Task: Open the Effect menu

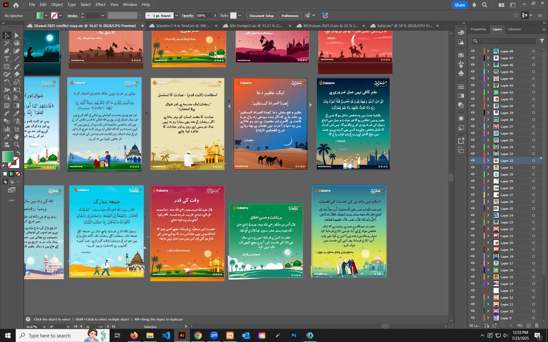Action: click(100, 5)
